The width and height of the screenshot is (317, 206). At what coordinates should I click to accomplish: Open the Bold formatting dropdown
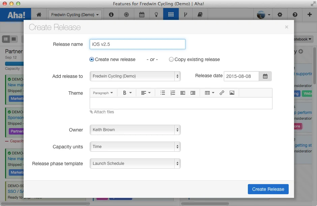pyautogui.click(x=127, y=93)
